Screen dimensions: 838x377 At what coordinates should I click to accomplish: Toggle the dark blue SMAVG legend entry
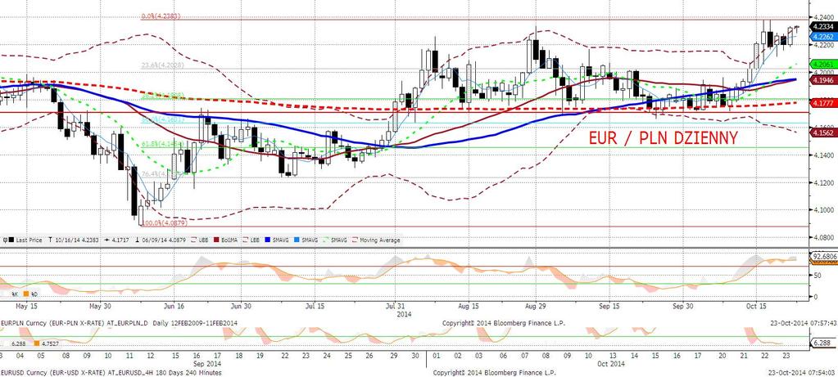(x=276, y=240)
